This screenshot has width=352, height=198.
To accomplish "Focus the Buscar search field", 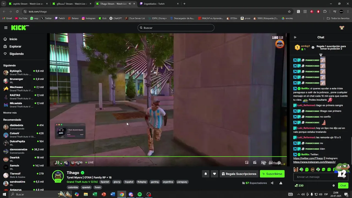I will tap(176, 28).
